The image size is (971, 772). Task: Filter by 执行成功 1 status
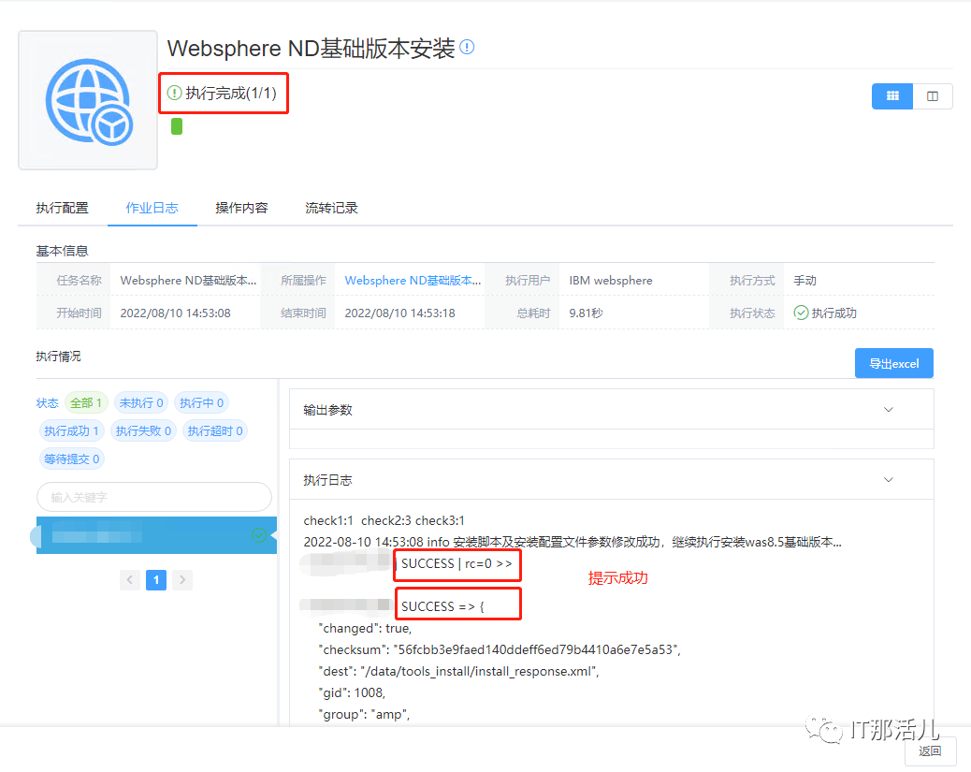71,430
